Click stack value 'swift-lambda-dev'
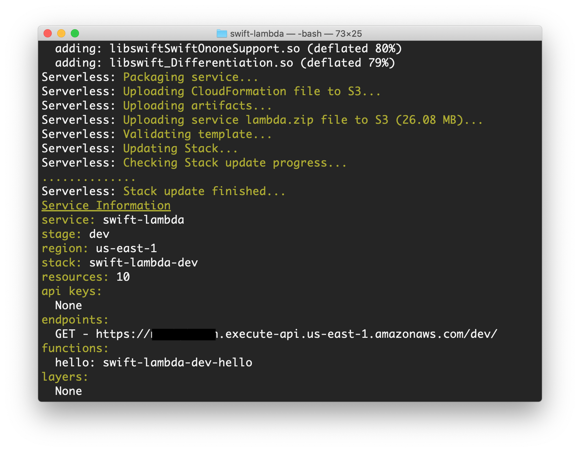580x452 pixels. pos(144,263)
